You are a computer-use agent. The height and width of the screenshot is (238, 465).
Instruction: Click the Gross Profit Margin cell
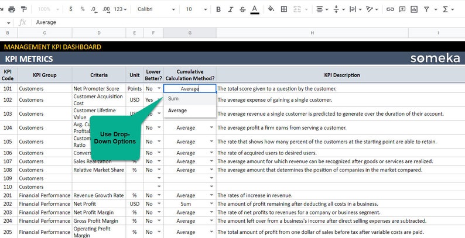99,221
